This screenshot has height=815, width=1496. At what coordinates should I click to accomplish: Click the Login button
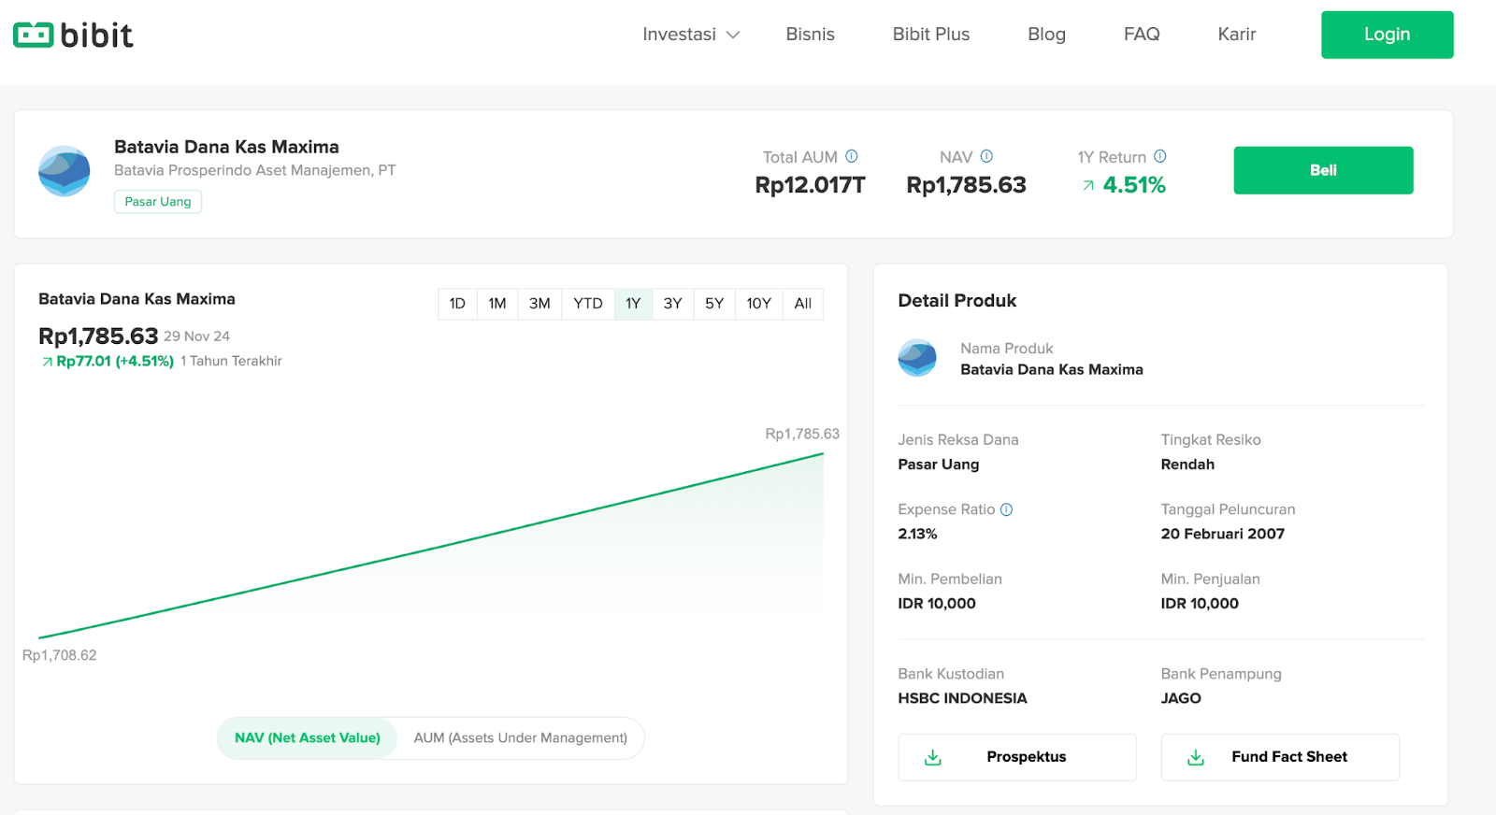click(x=1387, y=35)
